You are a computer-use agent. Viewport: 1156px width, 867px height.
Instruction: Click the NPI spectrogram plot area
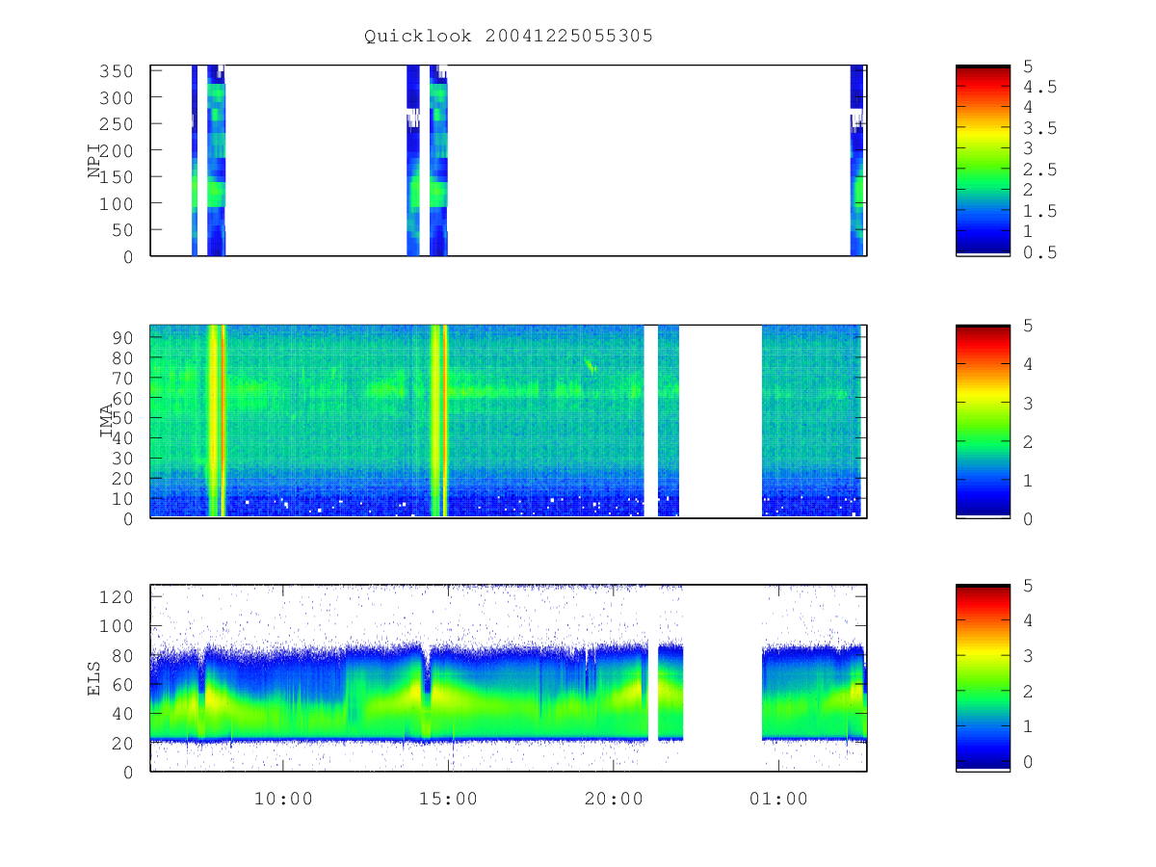coord(509,161)
